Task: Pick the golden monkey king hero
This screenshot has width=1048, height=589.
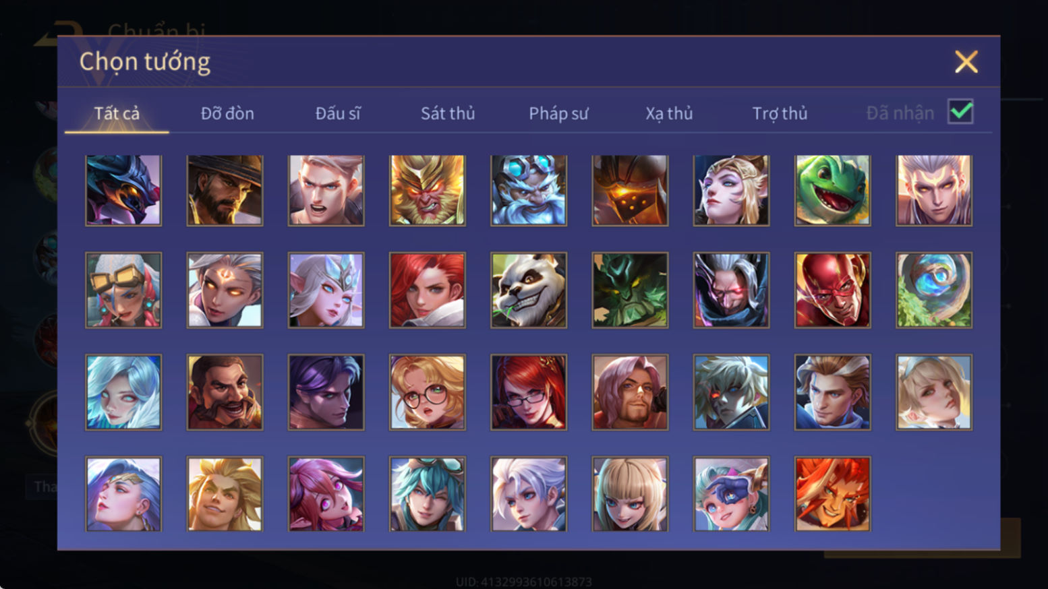Action: 428,191
